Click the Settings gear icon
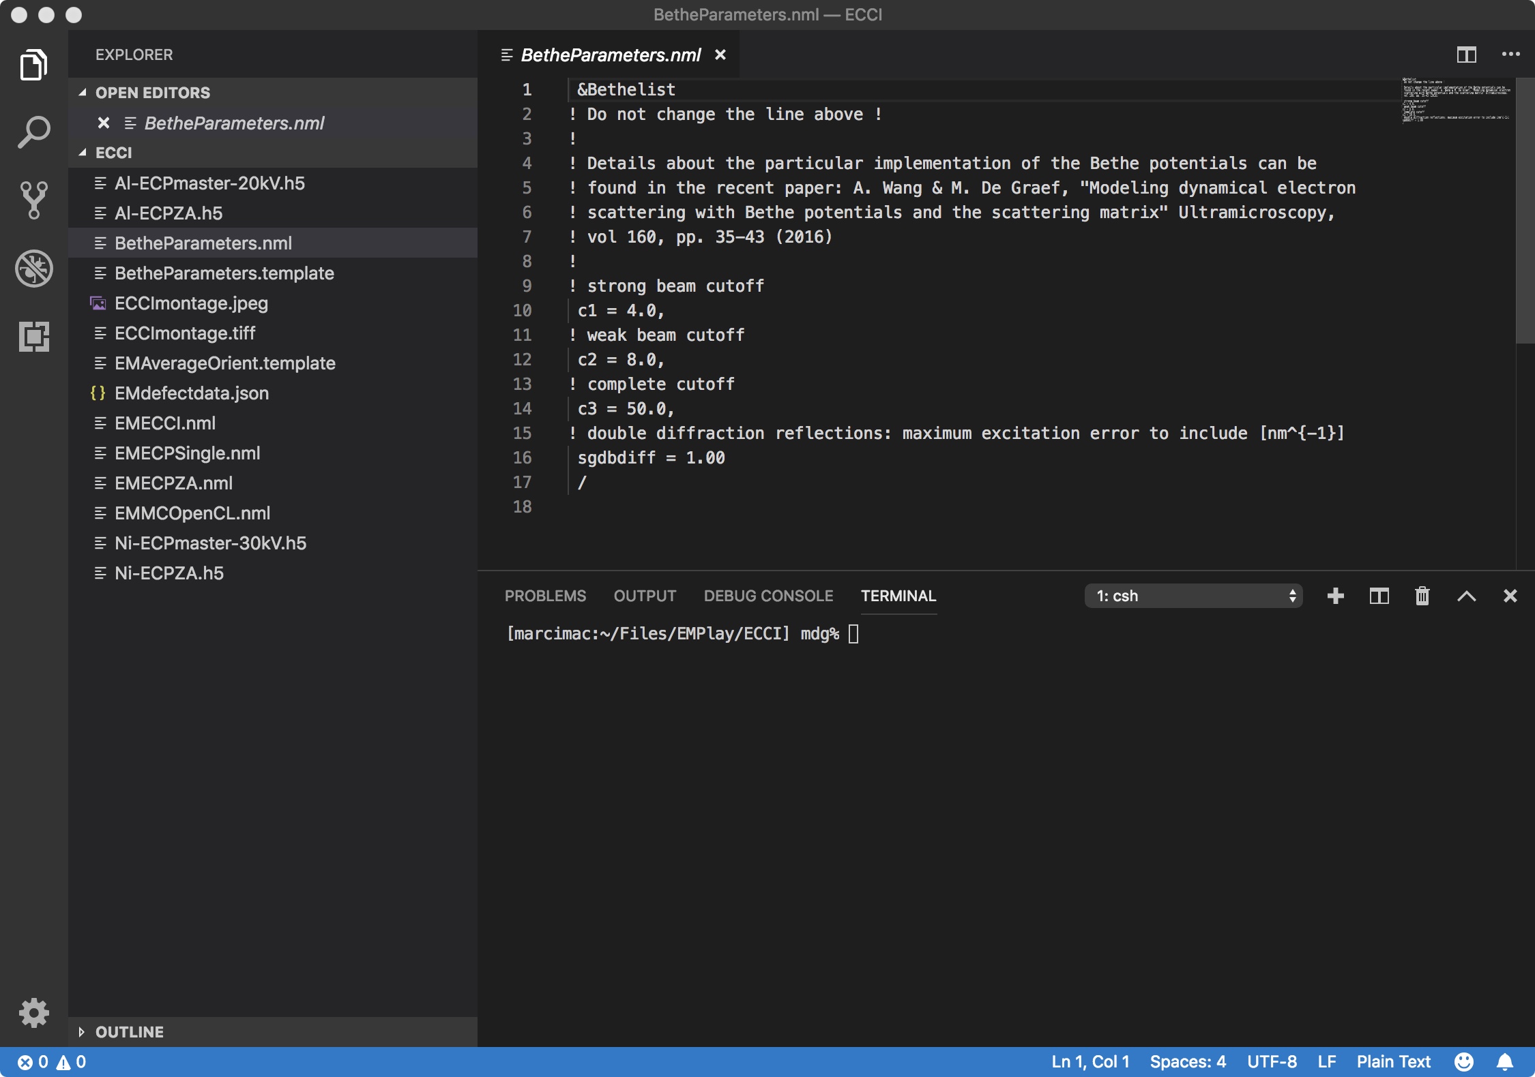Viewport: 1535px width, 1077px height. pyautogui.click(x=31, y=1013)
